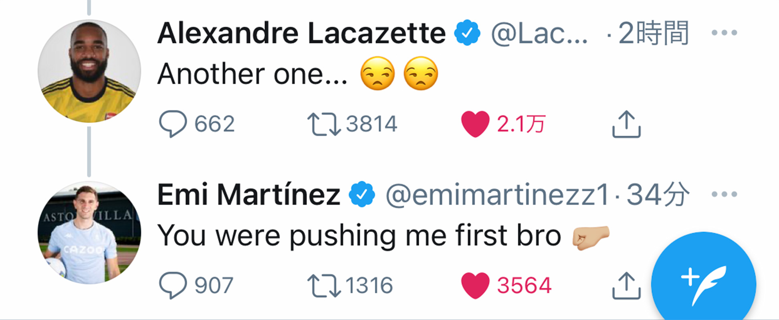Screen dimensions: 779x320
Task: Tap the 2時間 timestamp on Lacazette's tweet
Action: point(654,33)
